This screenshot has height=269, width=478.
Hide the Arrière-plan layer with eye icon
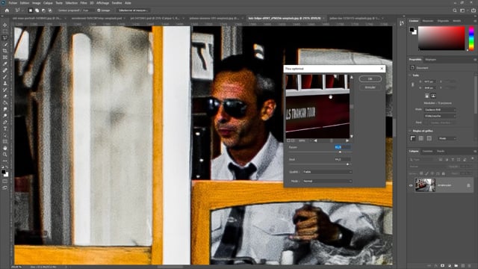click(x=411, y=185)
